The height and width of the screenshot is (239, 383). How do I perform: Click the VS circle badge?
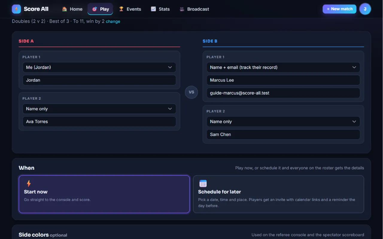pyautogui.click(x=191, y=92)
